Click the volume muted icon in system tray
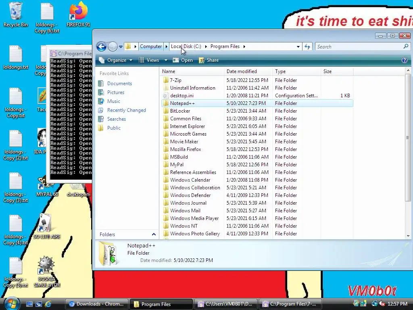Image resolution: width=413 pixels, height=310 pixels. tap(382, 304)
